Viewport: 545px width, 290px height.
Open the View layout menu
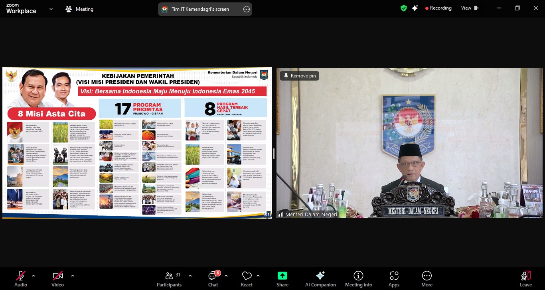(x=470, y=8)
